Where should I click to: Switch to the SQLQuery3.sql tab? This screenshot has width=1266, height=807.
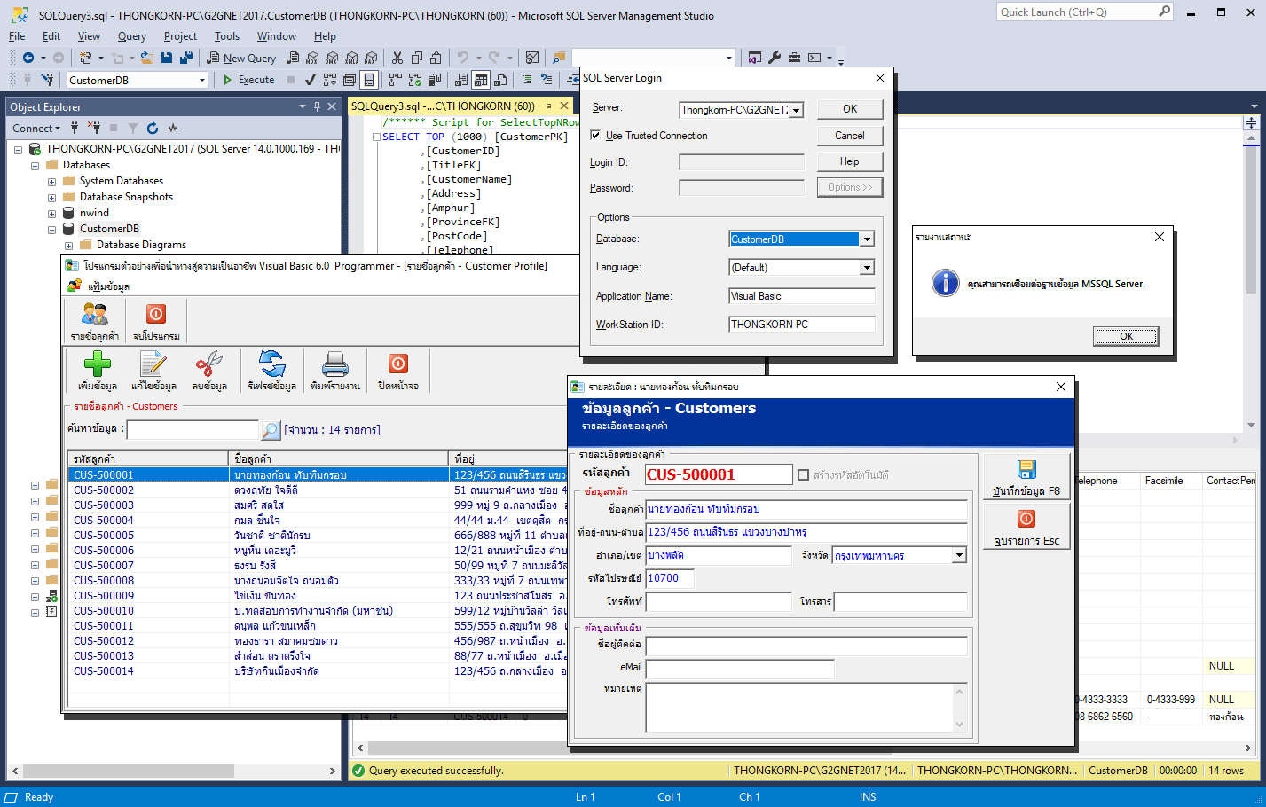pyautogui.click(x=443, y=106)
